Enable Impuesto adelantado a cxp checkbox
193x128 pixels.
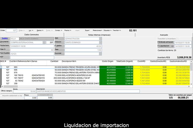pos(1,95)
